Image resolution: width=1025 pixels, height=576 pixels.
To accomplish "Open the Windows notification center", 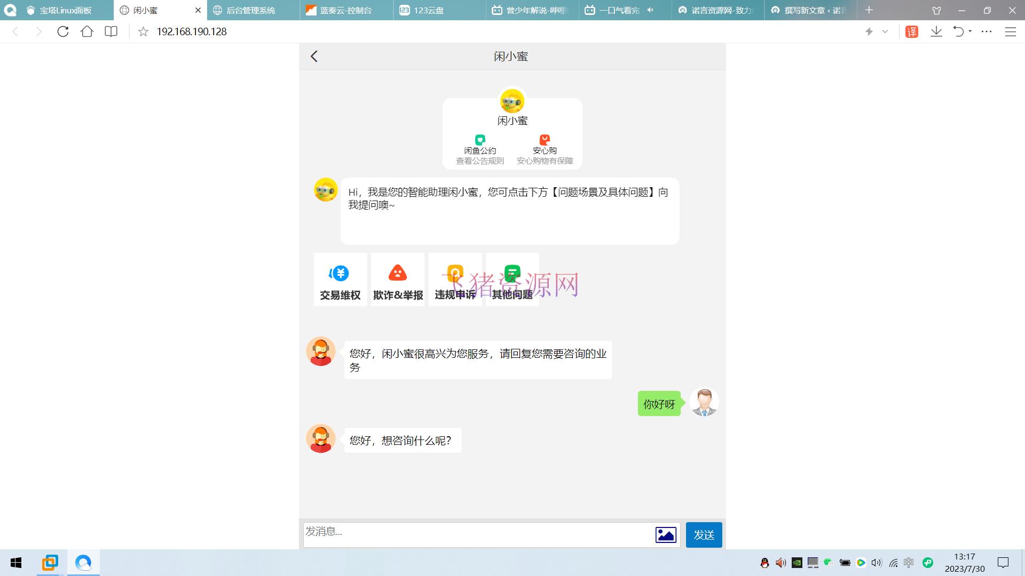I will click(x=1003, y=563).
